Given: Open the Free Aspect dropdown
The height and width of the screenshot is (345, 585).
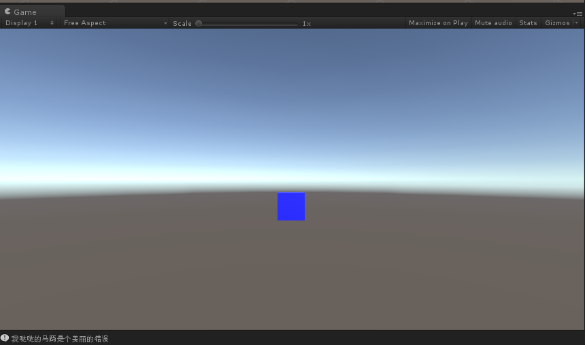Looking at the screenshot, I should 114,22.
